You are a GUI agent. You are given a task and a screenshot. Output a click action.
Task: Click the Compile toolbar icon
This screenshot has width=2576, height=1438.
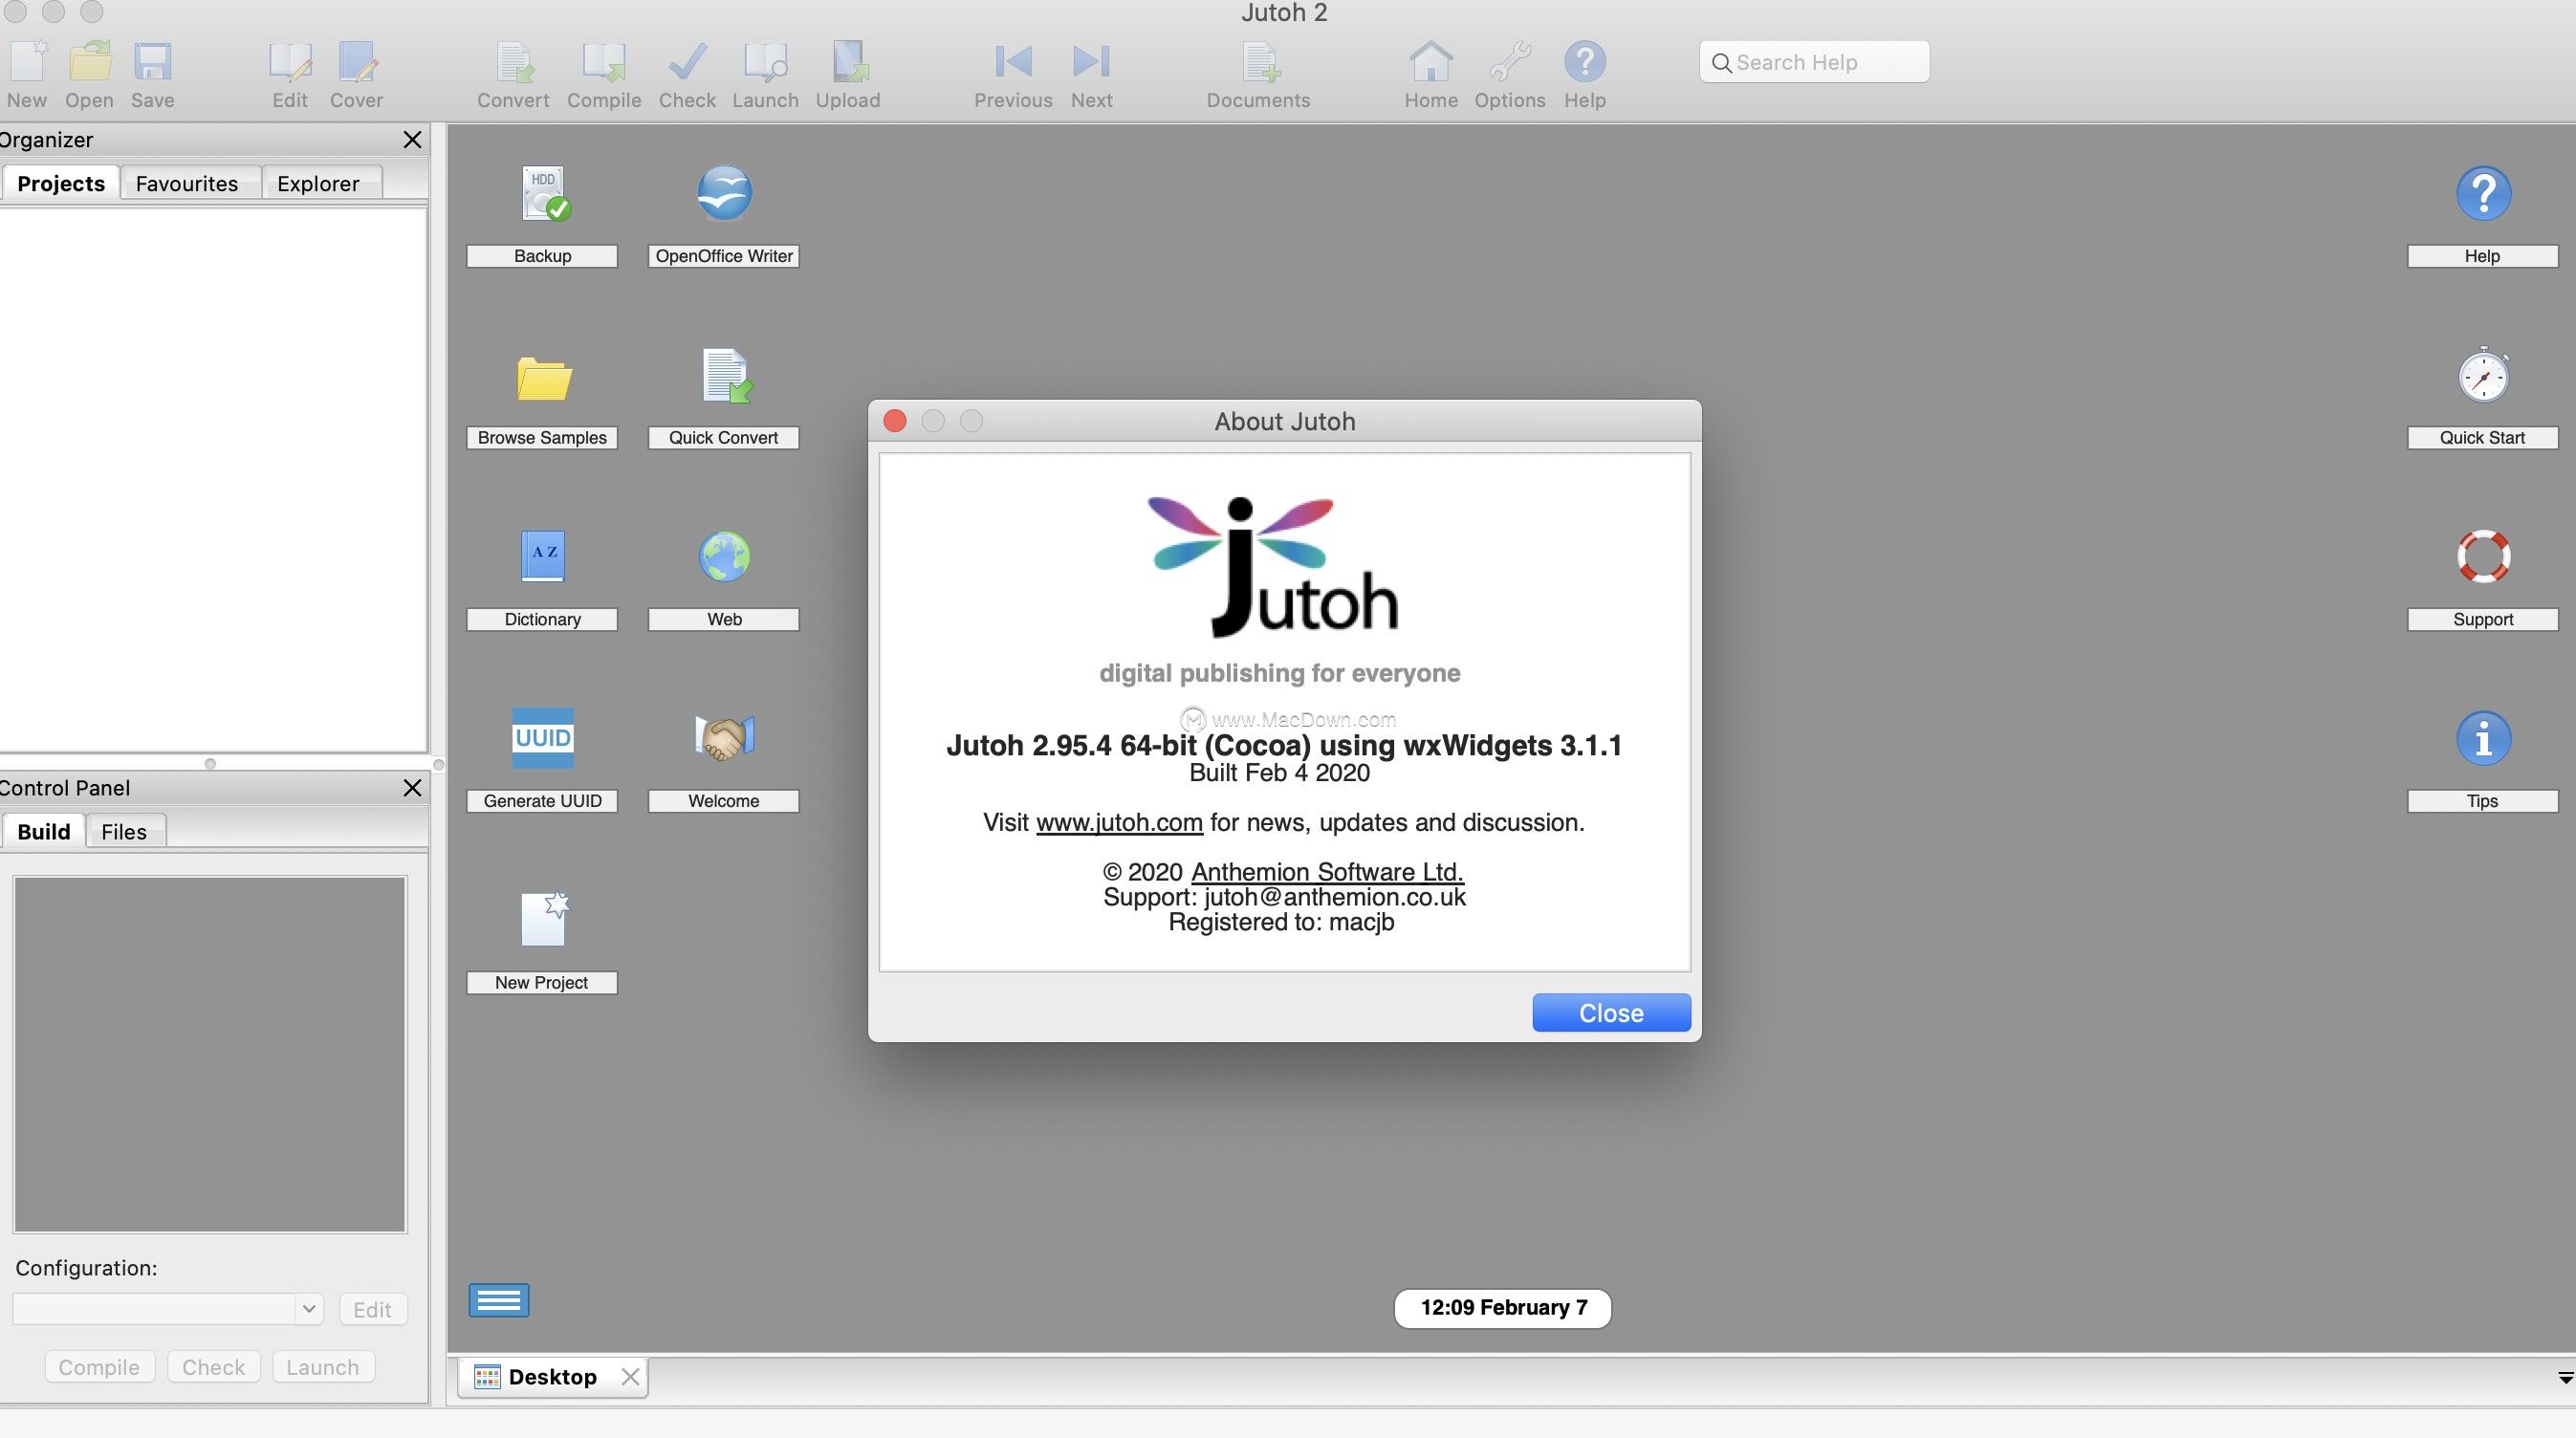coord(604,62)
